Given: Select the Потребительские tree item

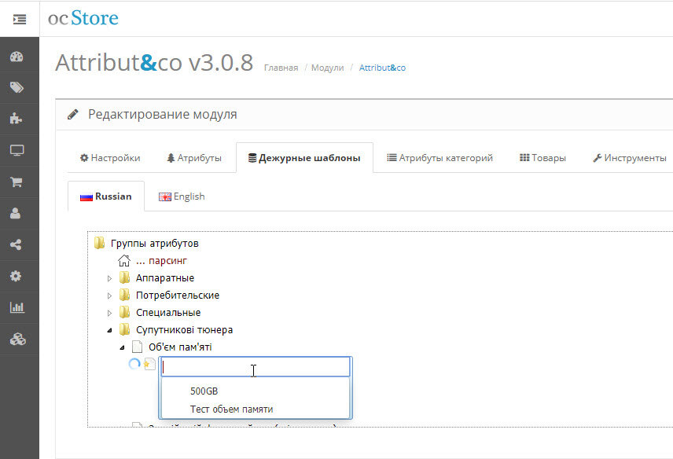Looking at the screenshot, I should [178, 296].
